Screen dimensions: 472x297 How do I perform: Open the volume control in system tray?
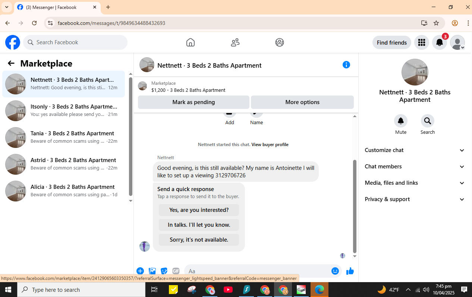coord(426,290)
